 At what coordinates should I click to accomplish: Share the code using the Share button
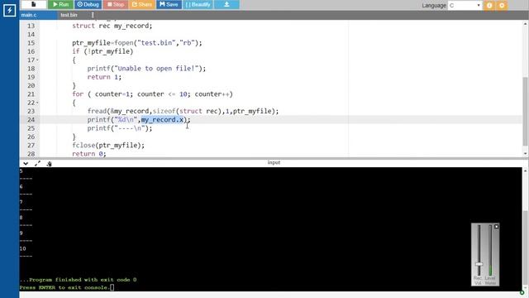[142, 4]
